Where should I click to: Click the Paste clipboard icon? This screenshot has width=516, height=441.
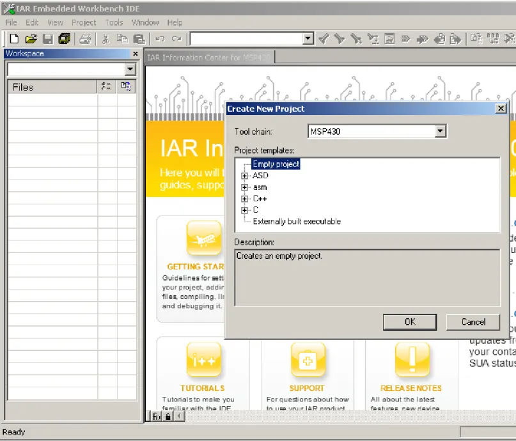click(x=139, y=39)
